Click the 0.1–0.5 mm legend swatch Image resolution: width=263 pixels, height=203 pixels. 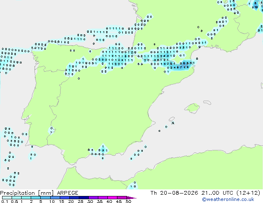[x=7, y=198]
